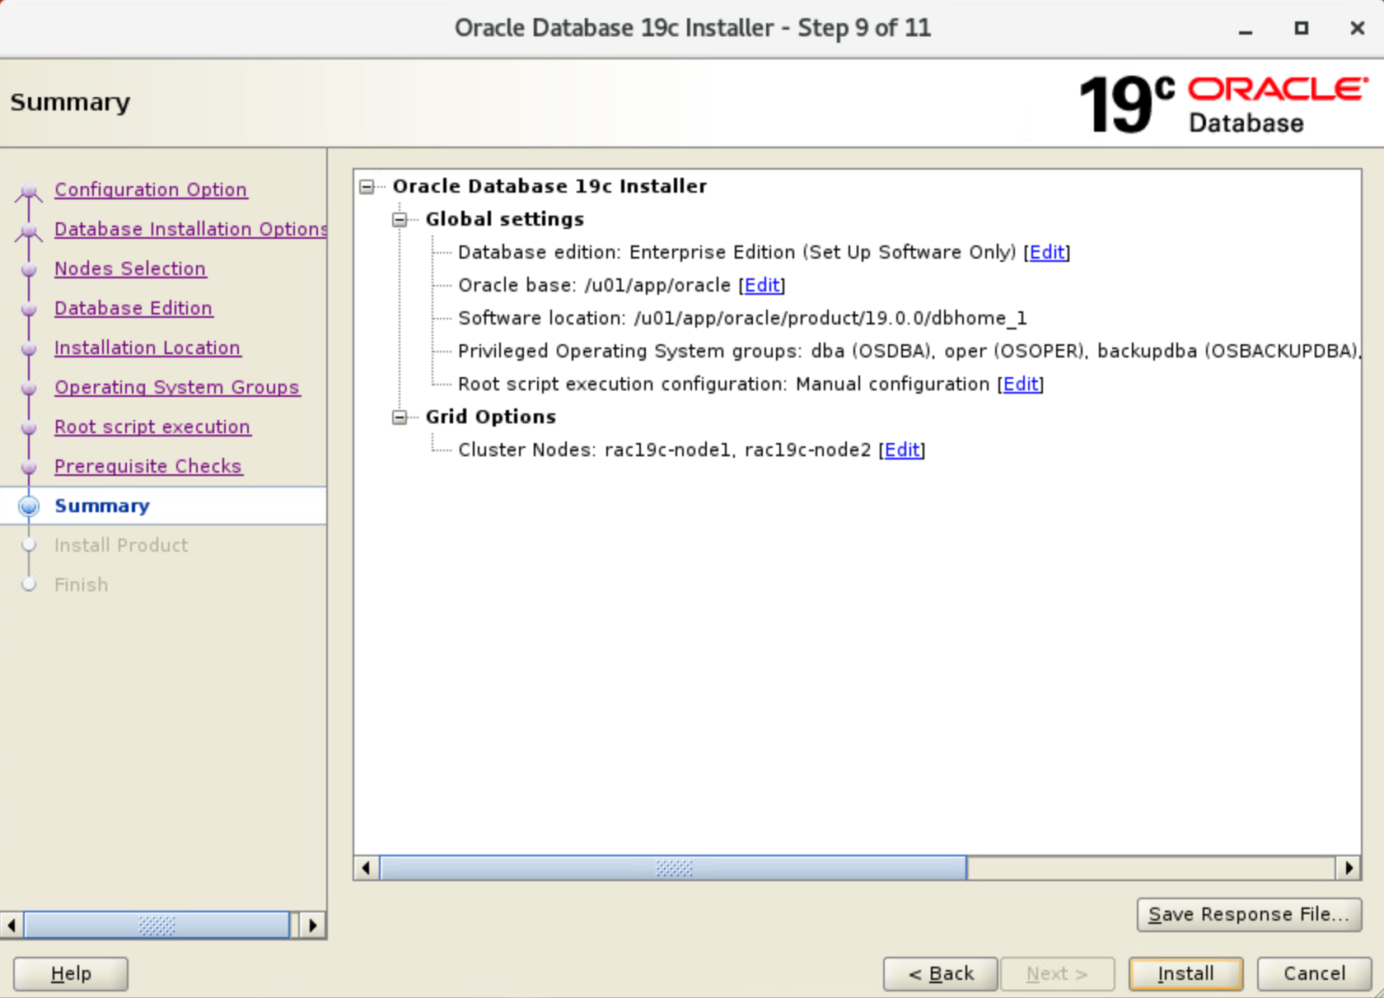Select the current Summary step
The image size is (1384, 998).
102,506
